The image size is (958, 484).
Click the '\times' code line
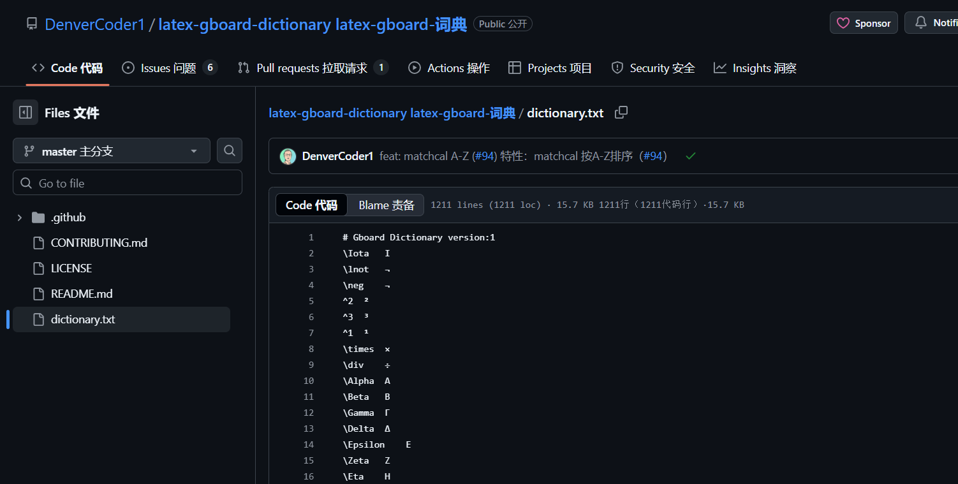tap(366, 349)
